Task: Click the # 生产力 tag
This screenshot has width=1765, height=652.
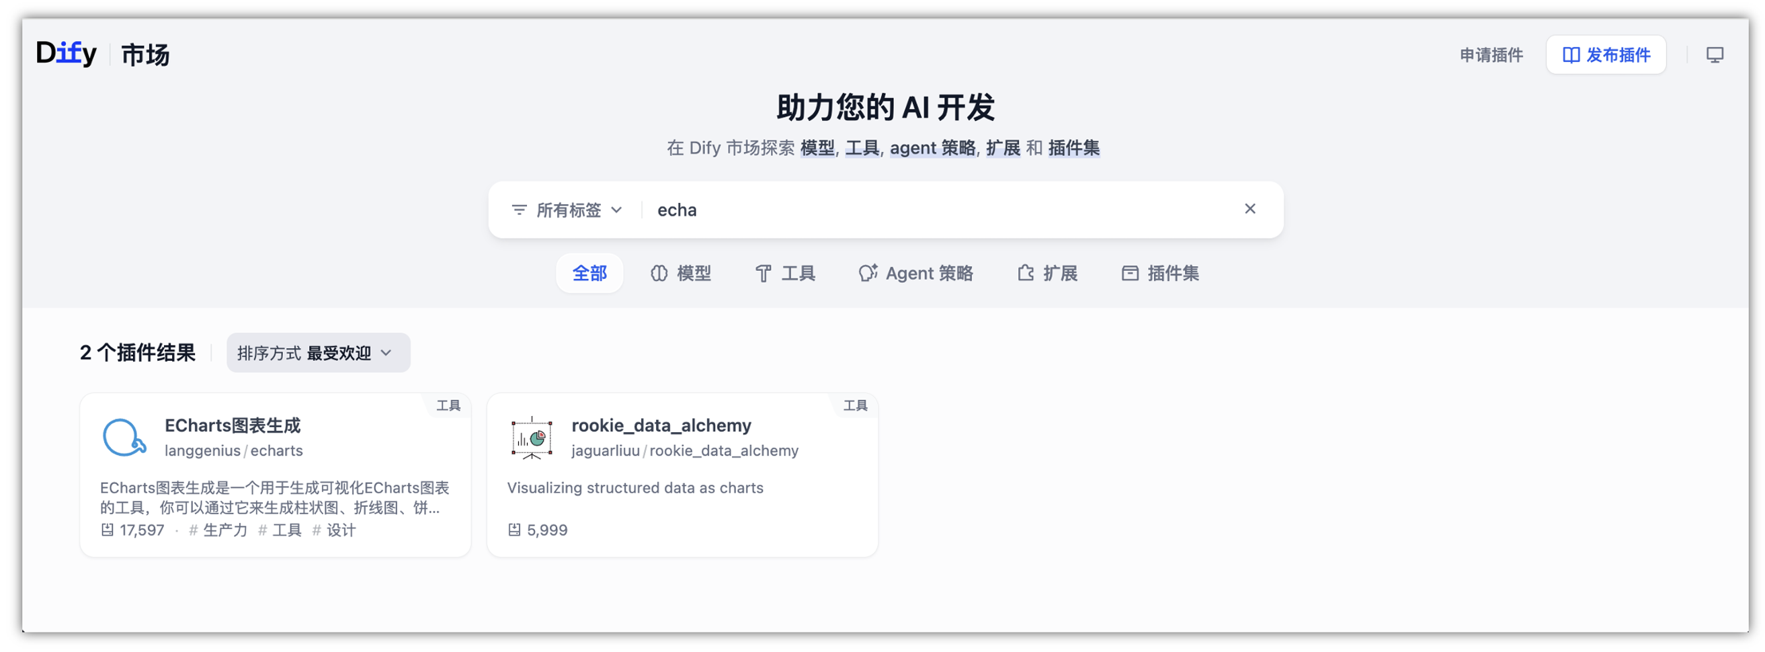Action: point(218,530)
